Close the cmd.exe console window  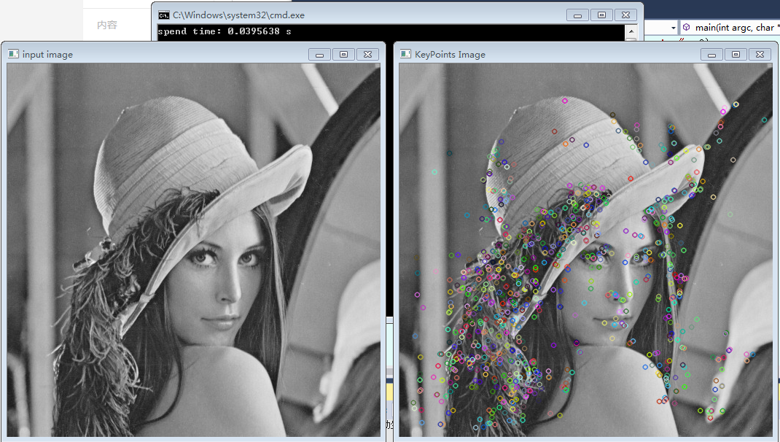(x=625, y=15)
